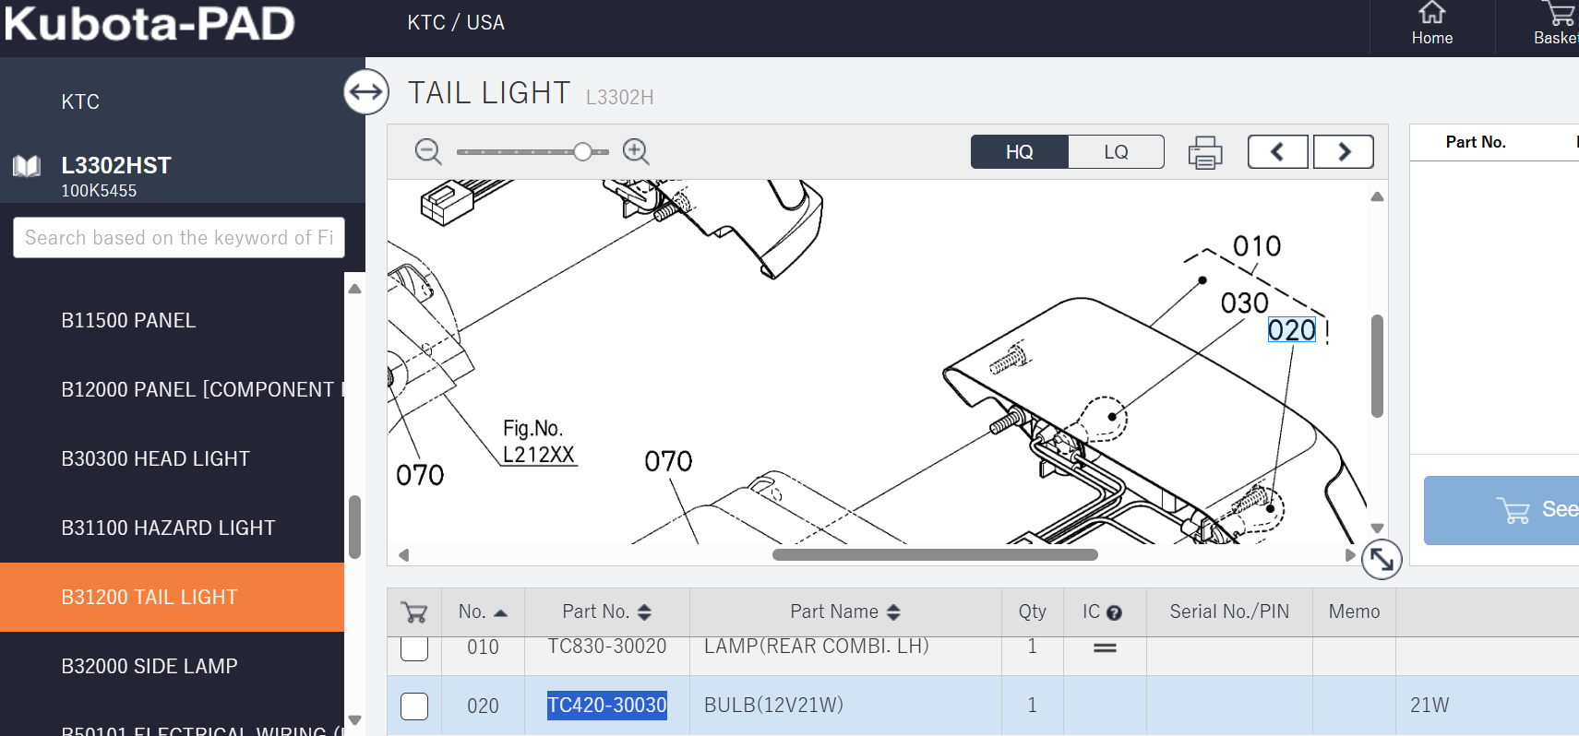This screenshot has width=1579, height=736.
Task: Click the zoom in magnifier icon
Action: pyautogui.click(x=636, y=151)
